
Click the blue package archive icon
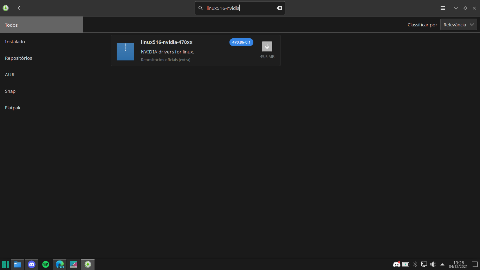[x=125, y=51]
